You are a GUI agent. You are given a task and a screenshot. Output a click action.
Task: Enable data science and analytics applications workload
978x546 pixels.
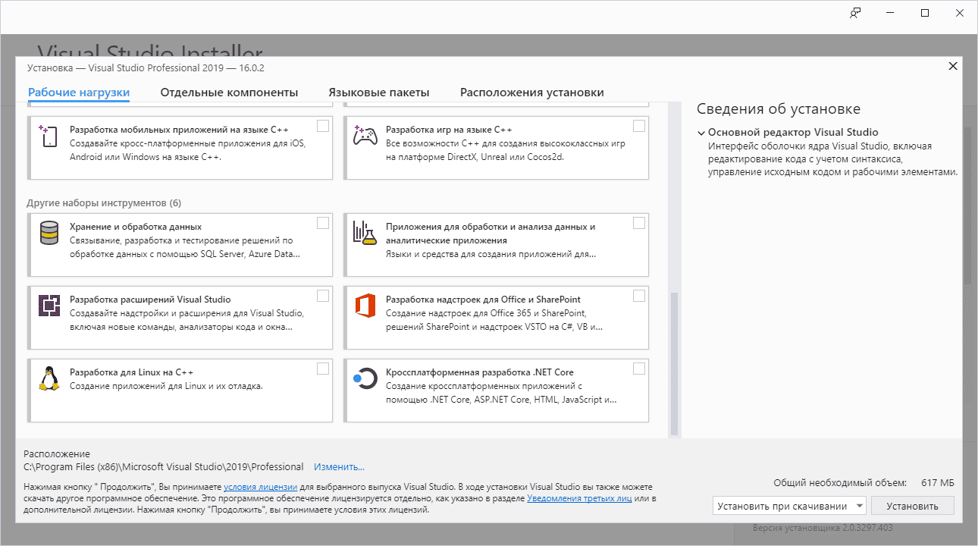click(x=639, y=223)
